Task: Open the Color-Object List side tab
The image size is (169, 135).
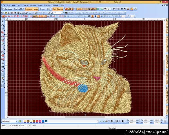Action: (167, 26)
